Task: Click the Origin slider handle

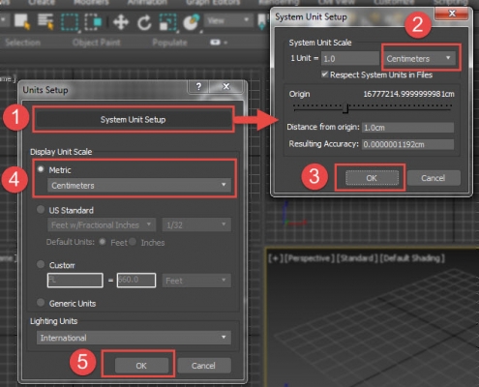Action: pyautogui.click(x=345, y=108)
